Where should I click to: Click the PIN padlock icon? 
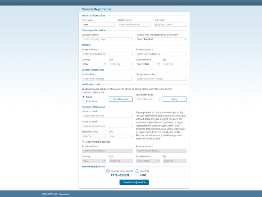(x=137, y=171)
